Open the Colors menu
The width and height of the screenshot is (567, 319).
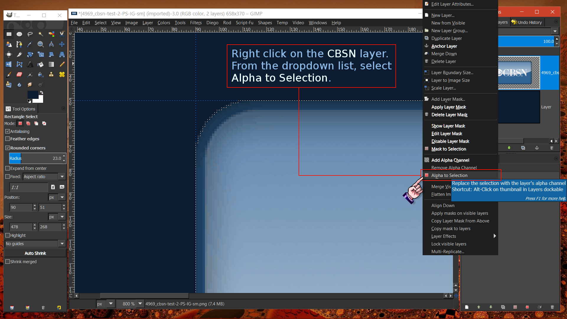coord(164,23)
